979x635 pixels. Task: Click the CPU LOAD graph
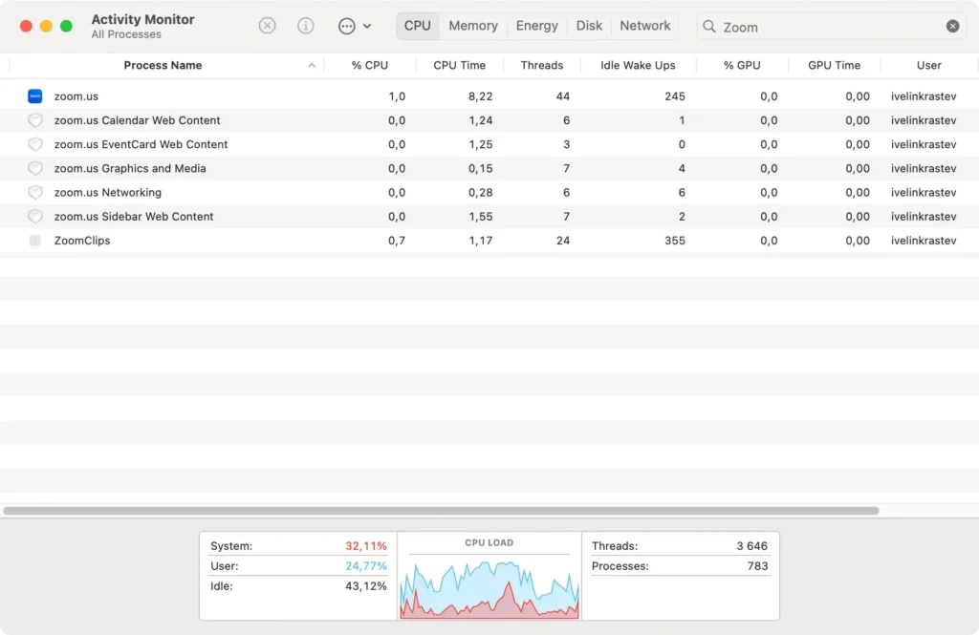[x=489, y=588]
